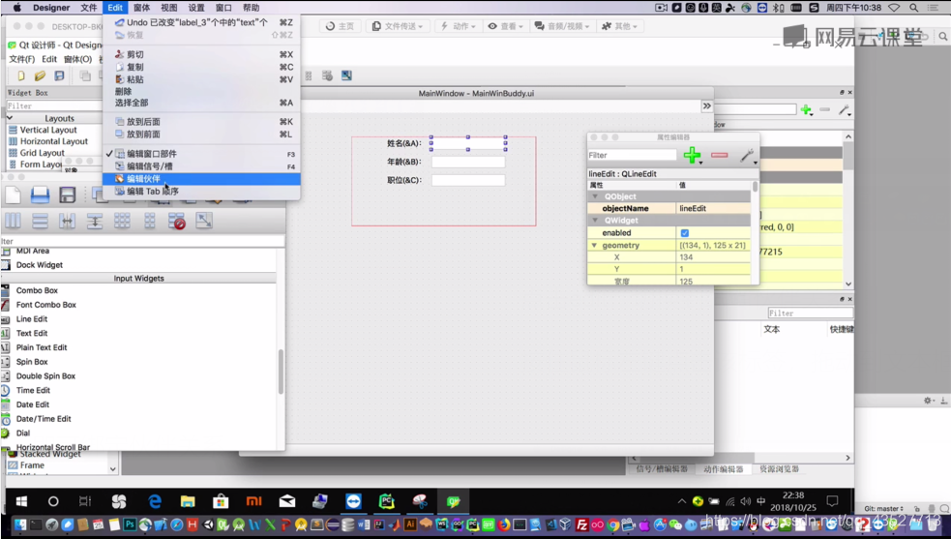Viewport: 951px width, 539px height.
Task: Click the New form icon in the floating toolbar
Action: tap(13, 195)
